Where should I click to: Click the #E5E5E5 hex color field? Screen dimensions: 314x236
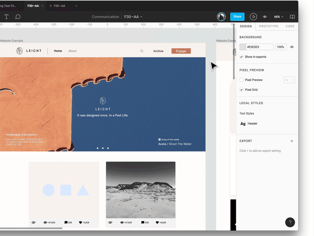click(x=260, y=47)
